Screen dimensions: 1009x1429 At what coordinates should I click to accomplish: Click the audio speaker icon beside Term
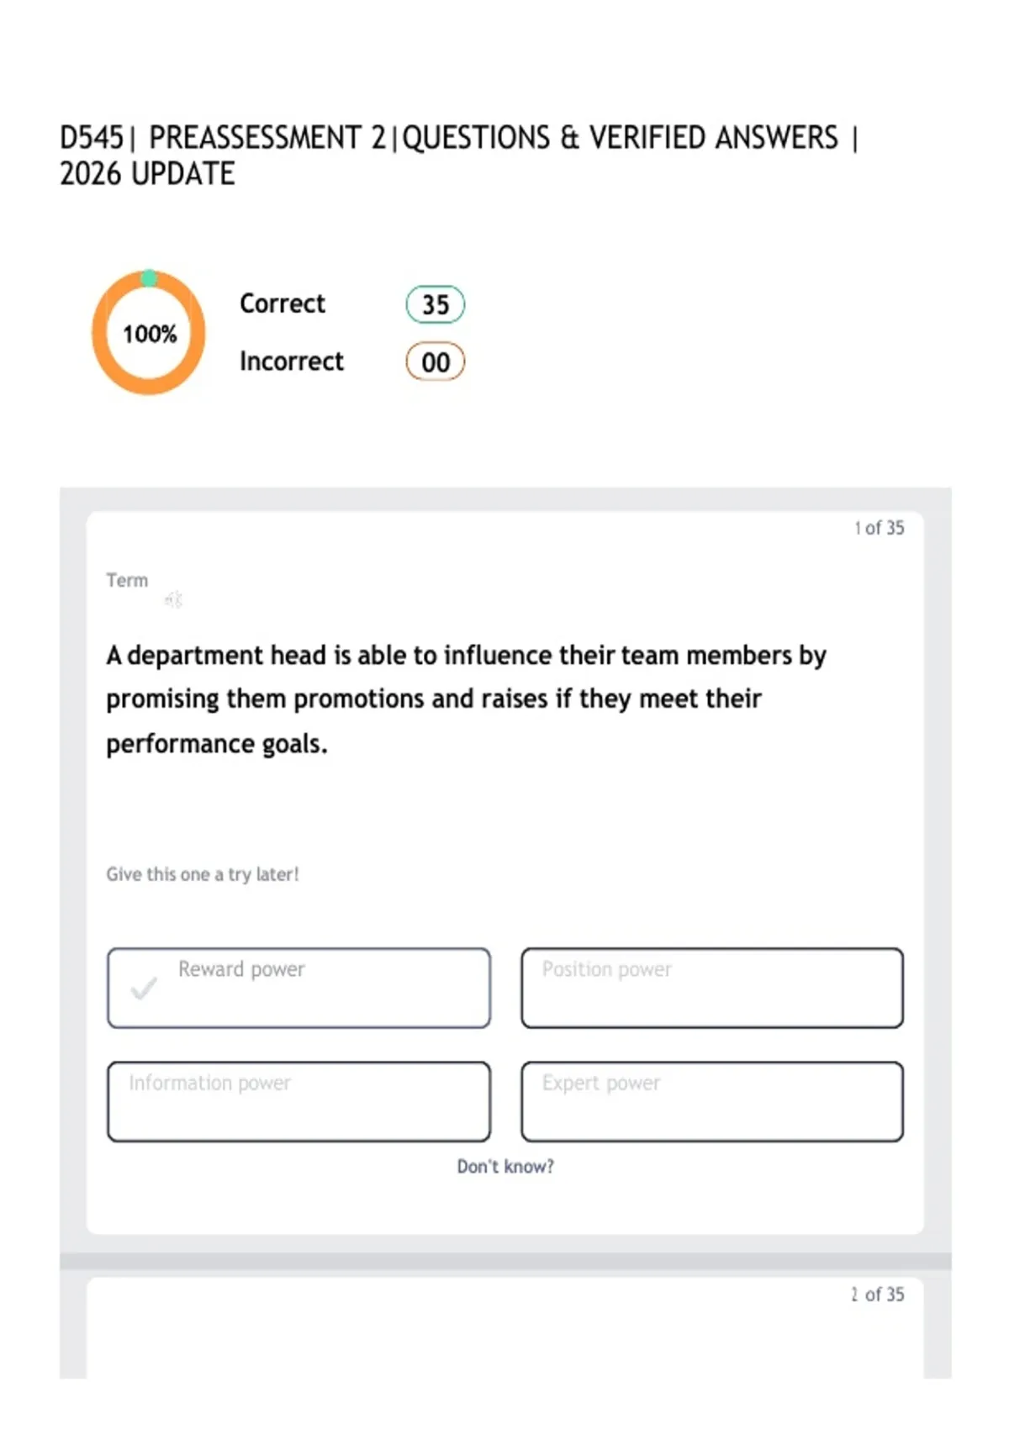[174, 599]
